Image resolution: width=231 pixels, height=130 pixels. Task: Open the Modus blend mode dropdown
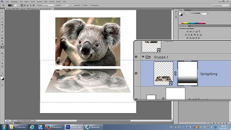pyautogui.click(x=49, y=5)
